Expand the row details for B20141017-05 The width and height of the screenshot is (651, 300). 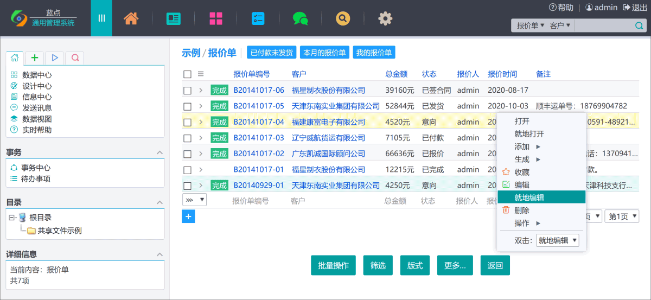coord(201,106)
